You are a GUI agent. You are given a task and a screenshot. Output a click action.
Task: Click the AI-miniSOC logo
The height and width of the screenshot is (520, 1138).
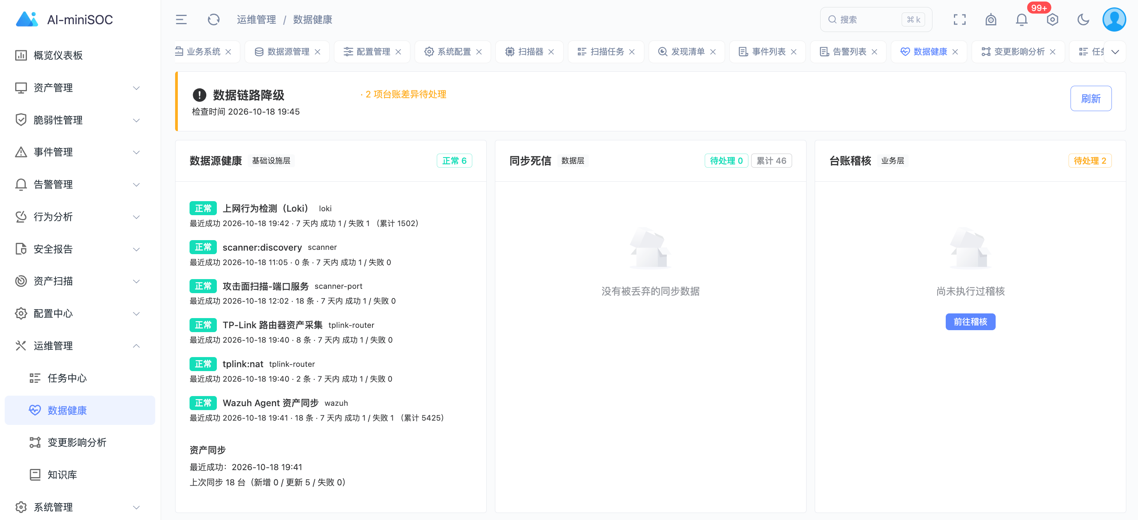point(64,19)
